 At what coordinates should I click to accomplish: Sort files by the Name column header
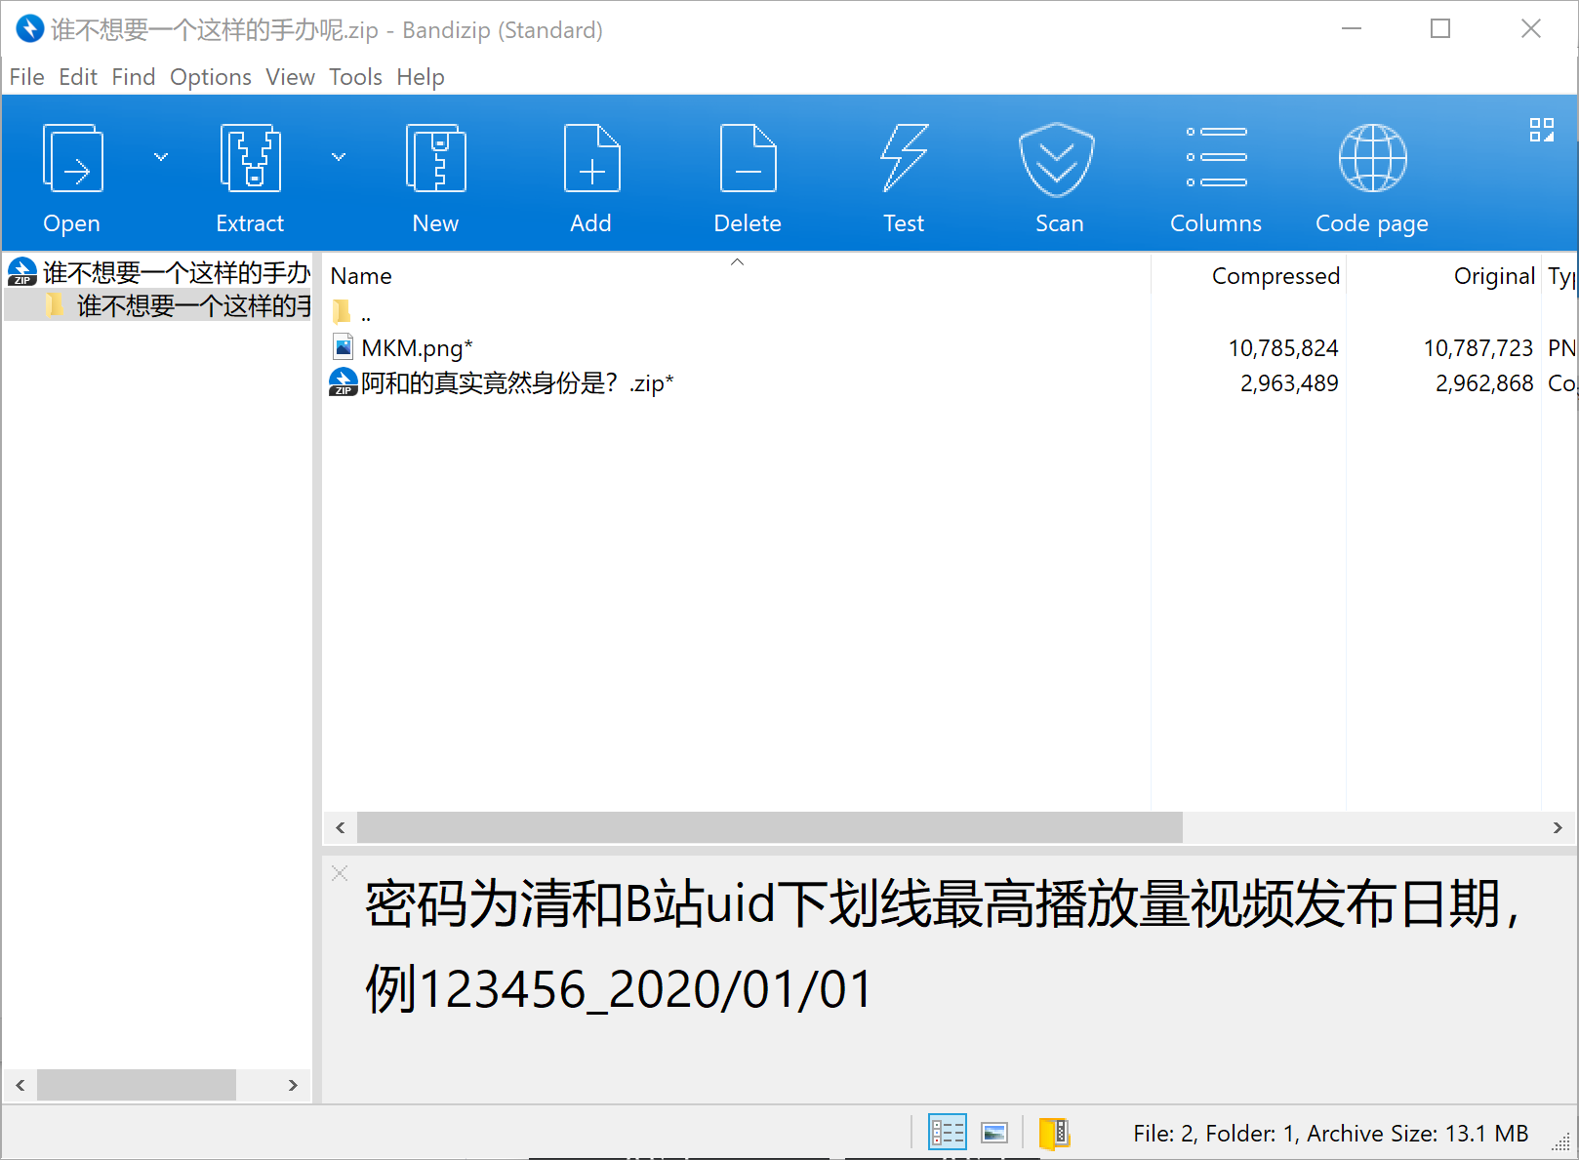362,276
